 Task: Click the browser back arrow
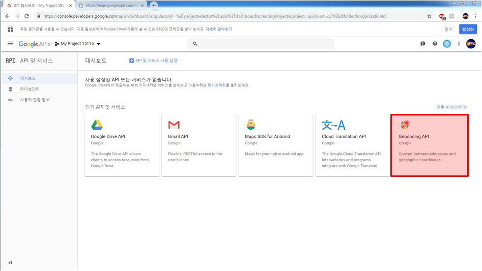pos(7,16)
